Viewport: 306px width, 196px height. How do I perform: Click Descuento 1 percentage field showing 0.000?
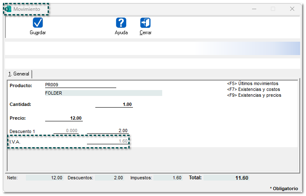tap(66, 131)
